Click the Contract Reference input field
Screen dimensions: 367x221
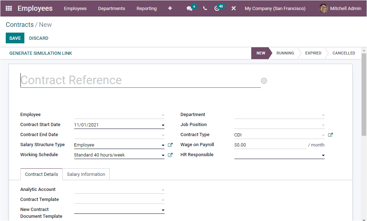point(108,80)
